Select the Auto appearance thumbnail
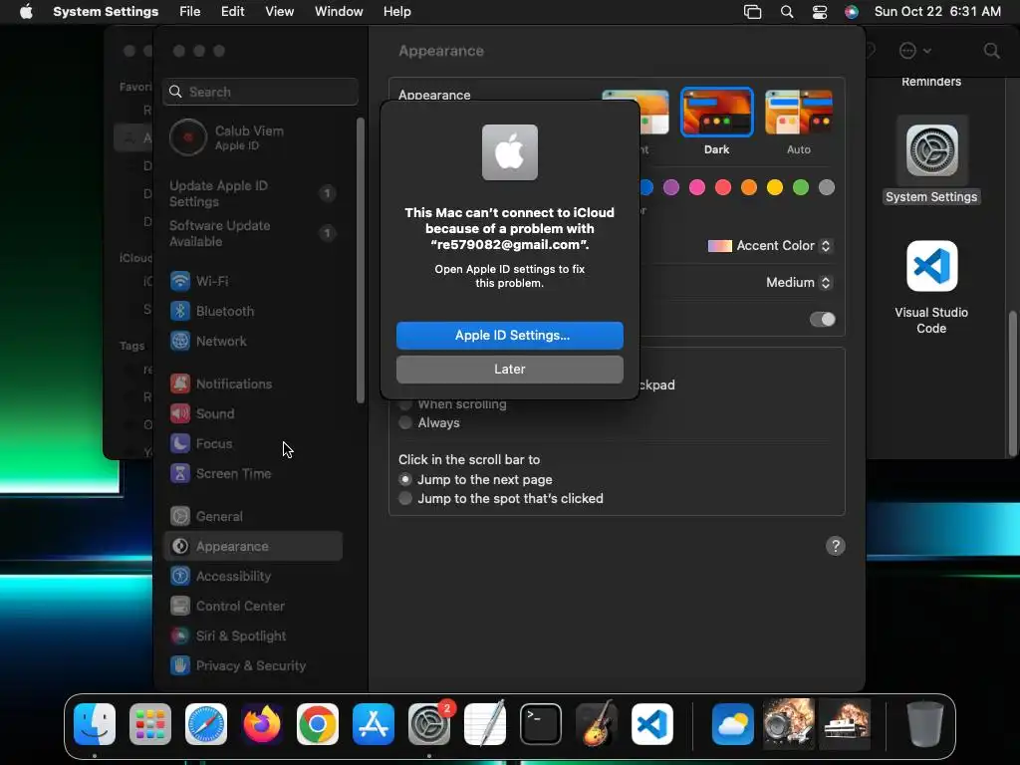The width and height of the screenshot is (1020, 765). point(799,113)
